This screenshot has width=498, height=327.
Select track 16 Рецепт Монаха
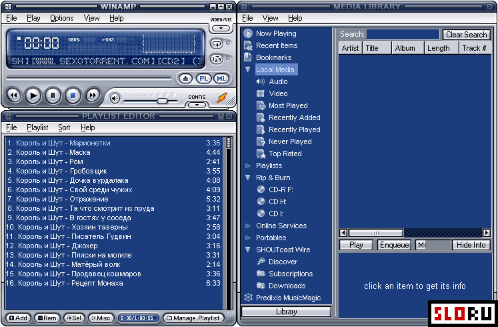tap(113, 283)
